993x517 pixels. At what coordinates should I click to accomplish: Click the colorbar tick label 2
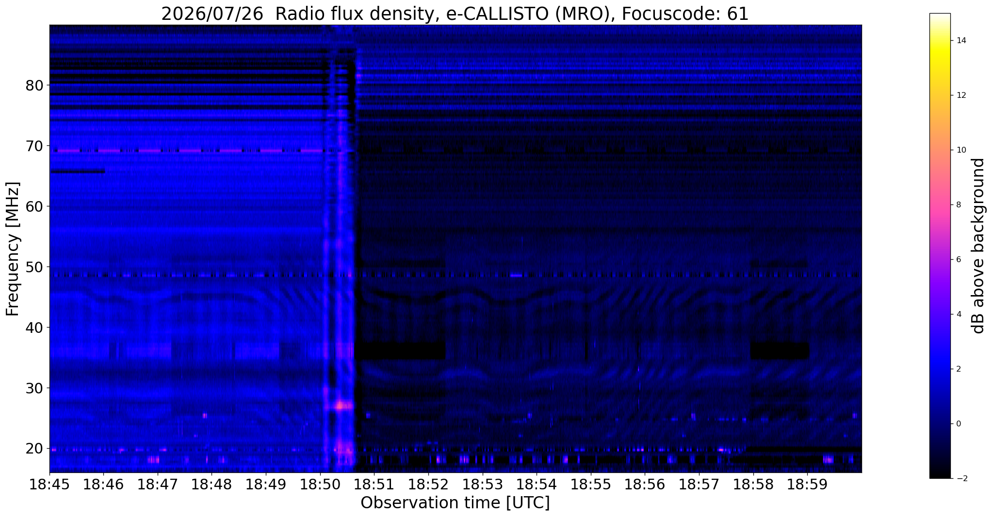tap(958, 369)
